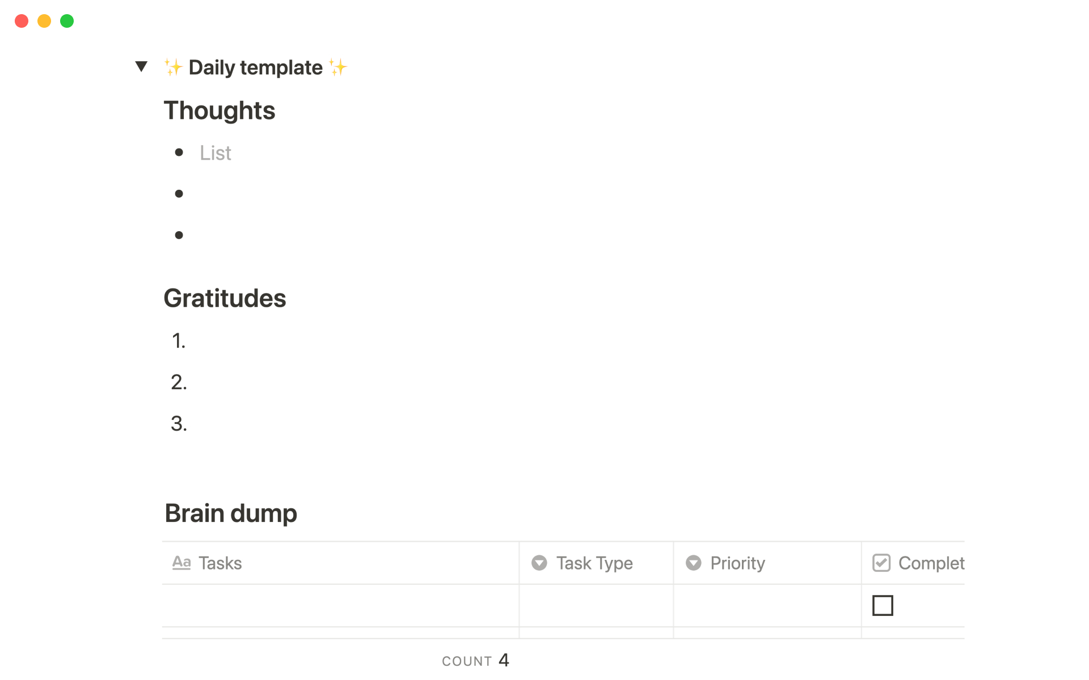Click the first bullet with List placeholder
The width and height of the screenshot is (1089, 680).
[216, 153]
